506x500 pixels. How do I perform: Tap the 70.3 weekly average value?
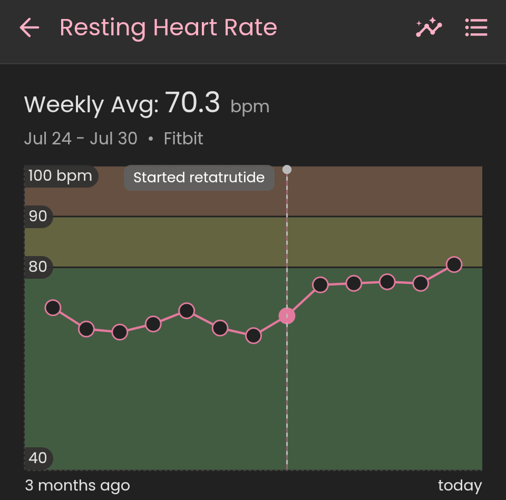[192, 103]
